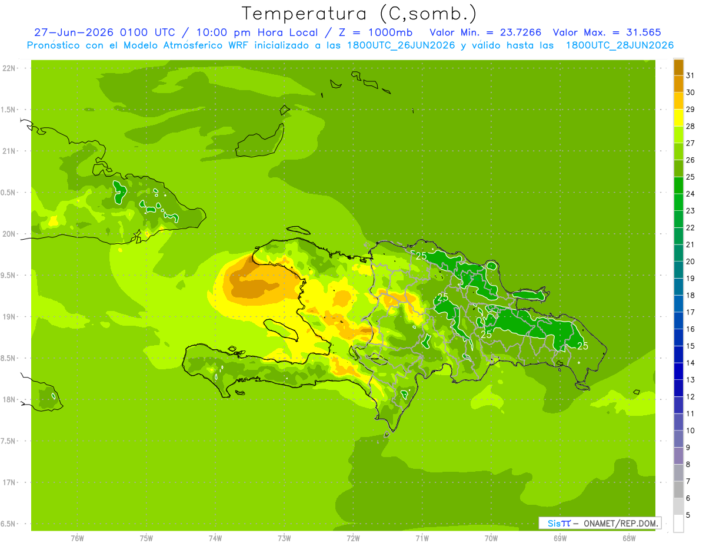Click the '17N' latitude label
706x546 pixels.
tap(9, 482)
